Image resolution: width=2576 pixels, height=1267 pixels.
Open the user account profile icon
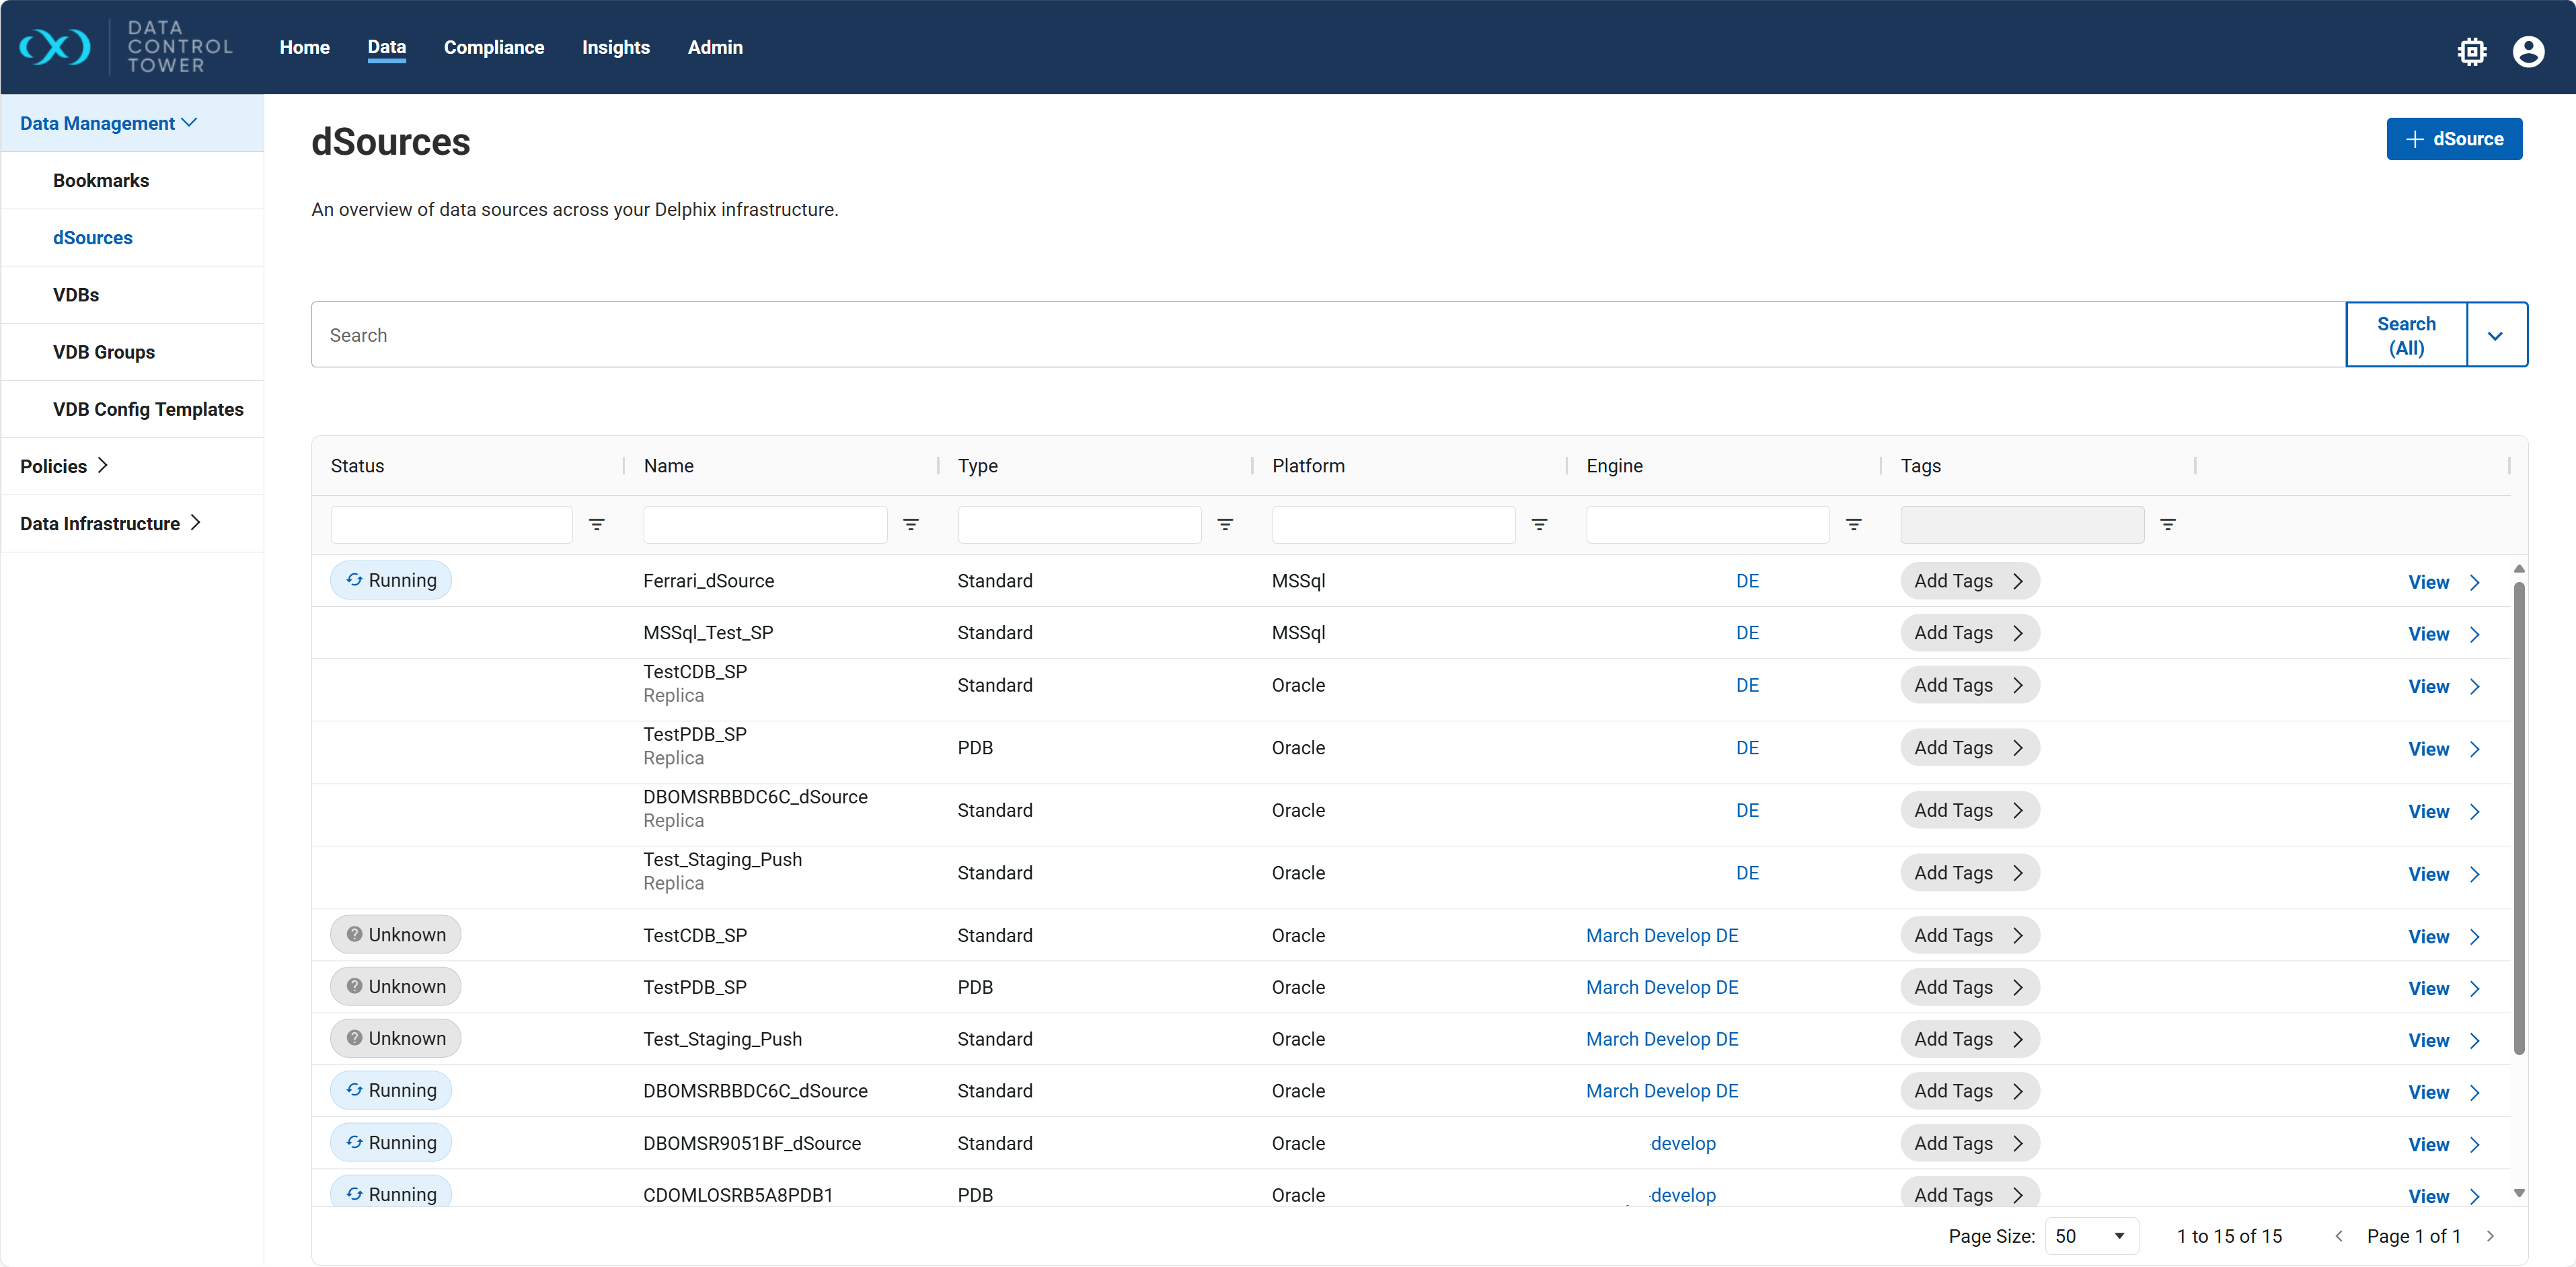[x=2528, y=51]
